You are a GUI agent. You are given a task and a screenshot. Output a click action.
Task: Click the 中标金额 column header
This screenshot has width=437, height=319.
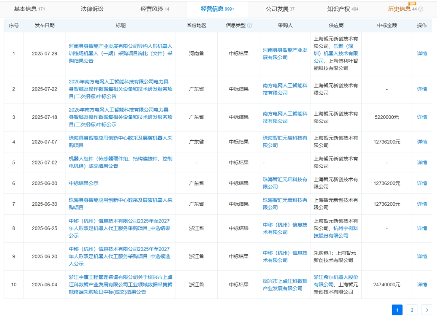coord(387,25)
